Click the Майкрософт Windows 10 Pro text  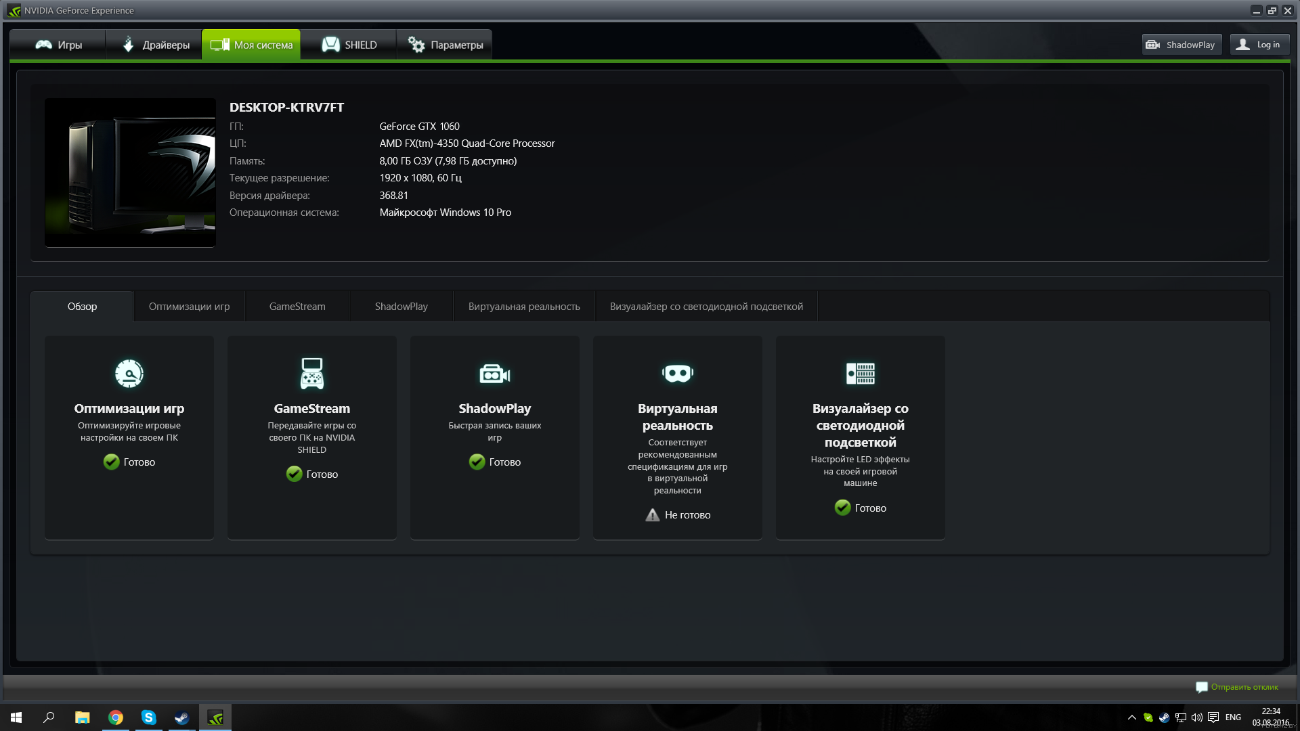click(445, 213)
